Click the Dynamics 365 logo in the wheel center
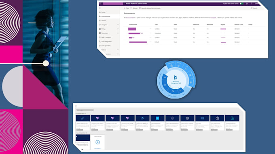The height and width of the screenshot is (154, 275). (x=176, y=78)
